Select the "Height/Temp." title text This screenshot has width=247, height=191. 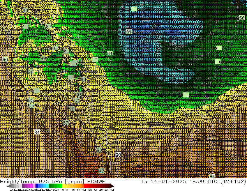pos(17,182)
